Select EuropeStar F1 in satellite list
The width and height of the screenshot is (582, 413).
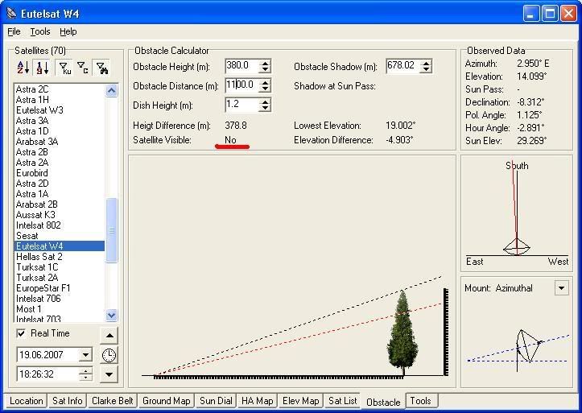(60, 288)
